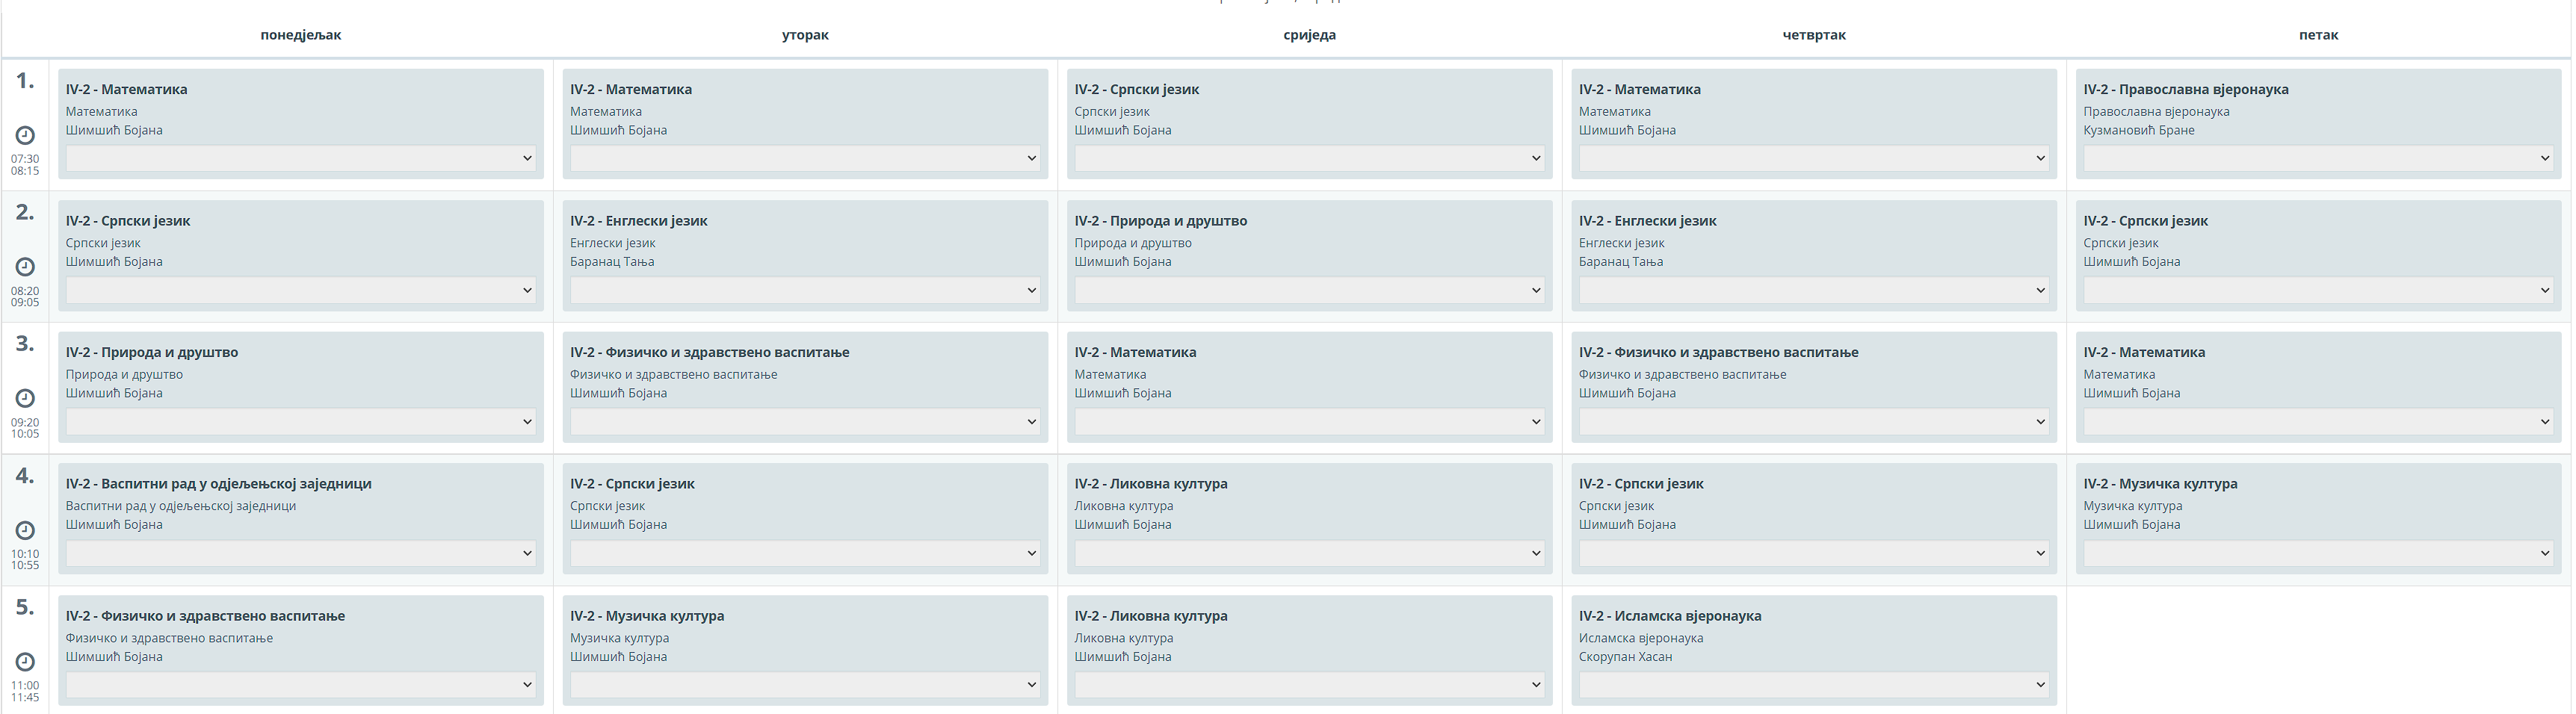Click the петак day header

tap(2318, 35)
